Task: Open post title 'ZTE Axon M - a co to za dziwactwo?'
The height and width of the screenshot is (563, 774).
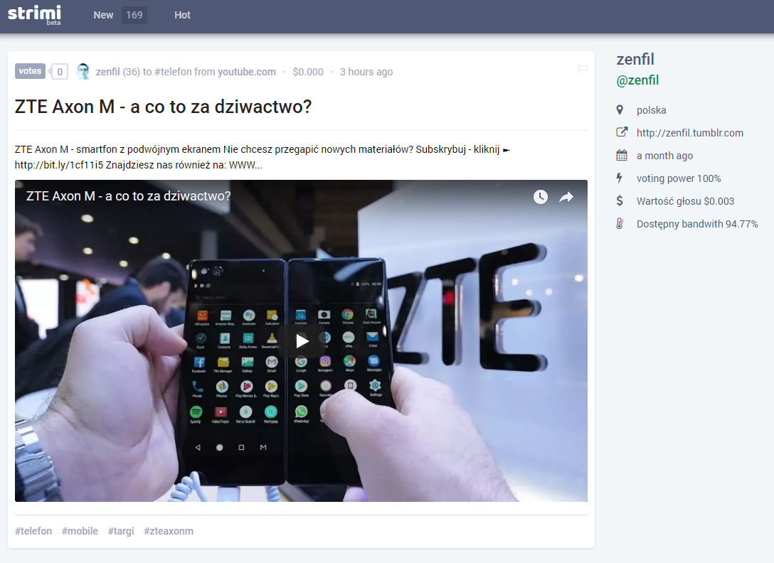Action: [164, 107]
